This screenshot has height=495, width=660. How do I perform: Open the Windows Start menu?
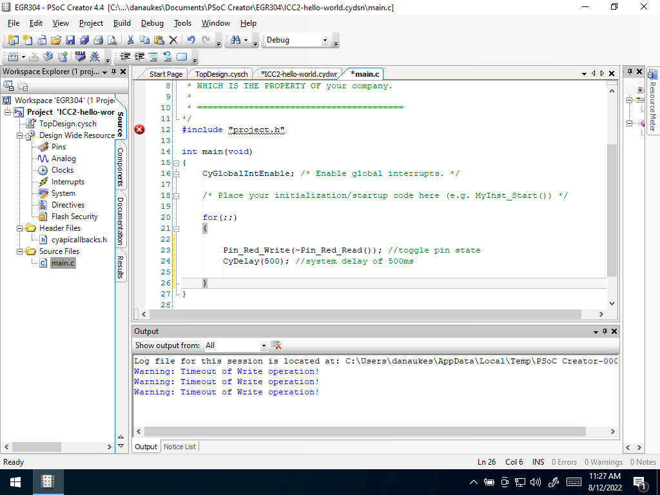tap(15, 482)
